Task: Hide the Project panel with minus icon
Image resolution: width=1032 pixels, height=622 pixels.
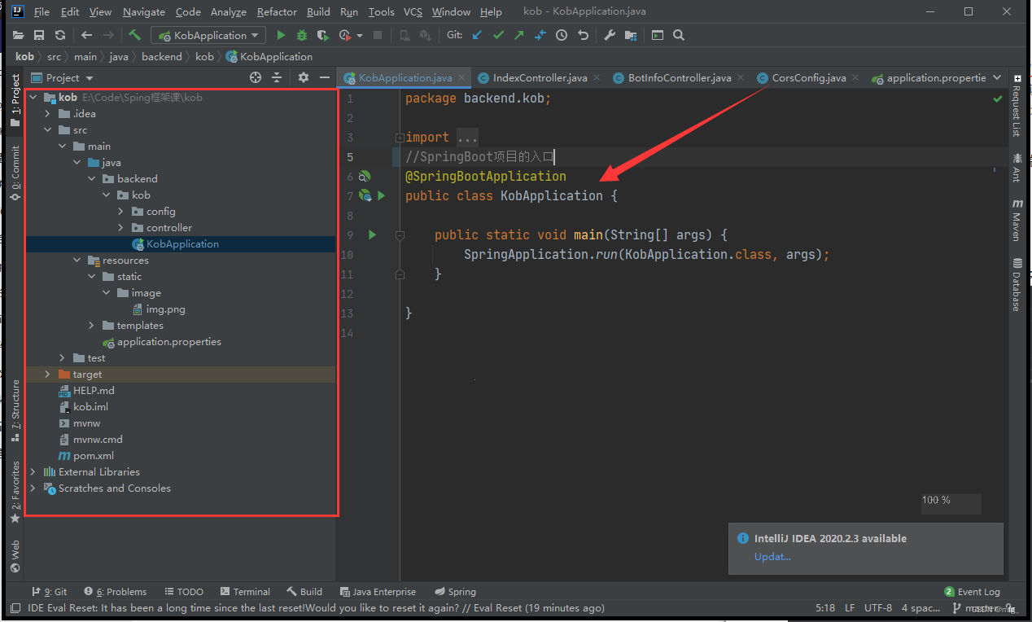Action: (x=325, y=77)
